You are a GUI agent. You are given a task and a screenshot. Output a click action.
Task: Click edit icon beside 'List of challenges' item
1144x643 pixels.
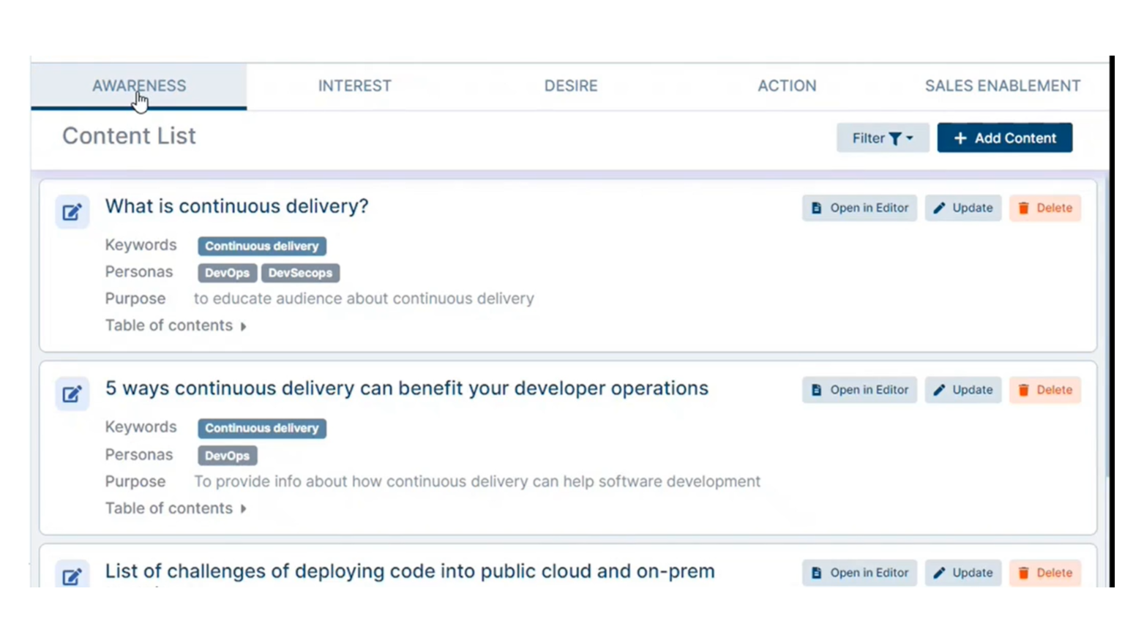(72, 576)
